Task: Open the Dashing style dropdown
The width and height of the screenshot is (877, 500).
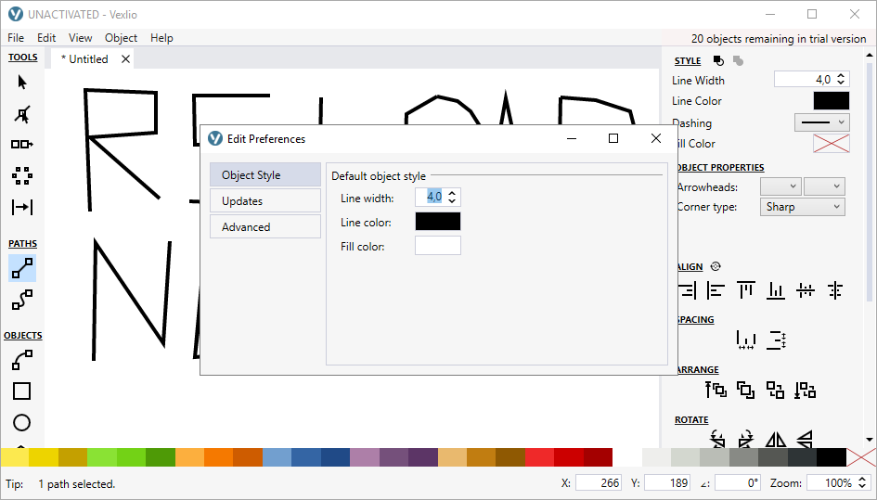Action: (x=821, y=122)
